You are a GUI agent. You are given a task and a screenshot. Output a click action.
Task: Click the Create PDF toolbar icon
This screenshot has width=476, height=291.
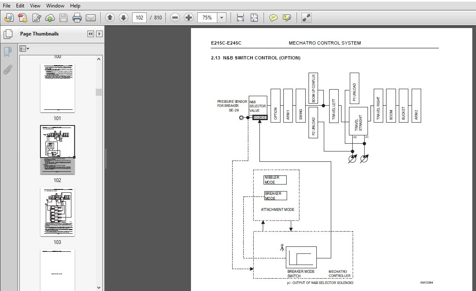[x=23, y=18]
